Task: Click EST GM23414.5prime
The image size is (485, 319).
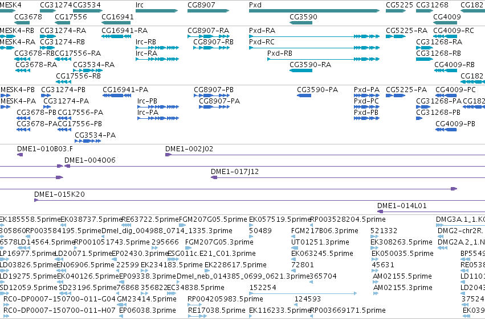Action: point(146,299)
